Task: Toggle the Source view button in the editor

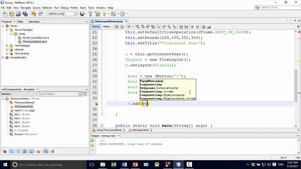Action: [95, 27]
